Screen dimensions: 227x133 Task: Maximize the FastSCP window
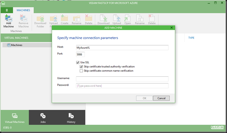(215, 3)
